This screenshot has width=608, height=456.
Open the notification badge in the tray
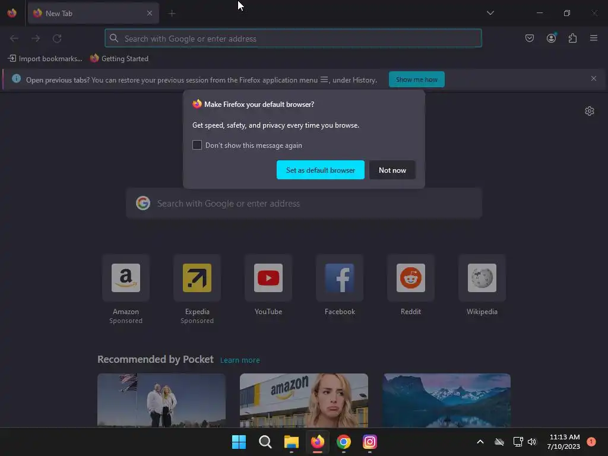point(591,442)
